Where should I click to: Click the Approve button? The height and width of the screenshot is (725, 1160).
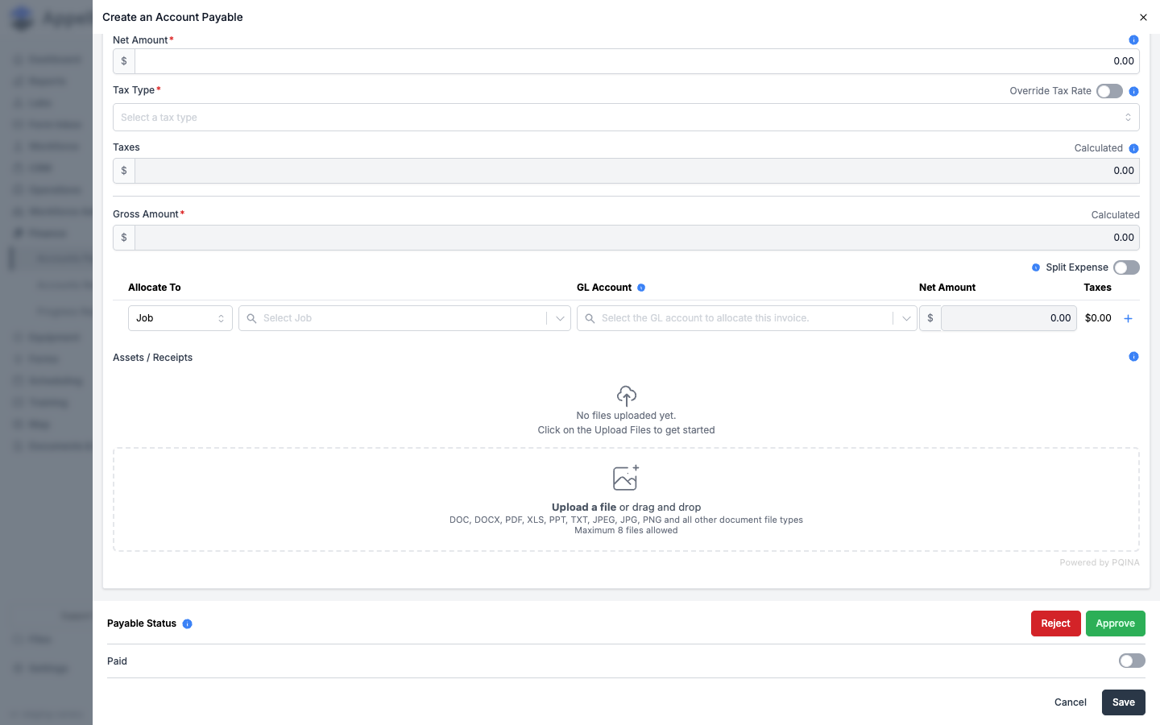1115,623
